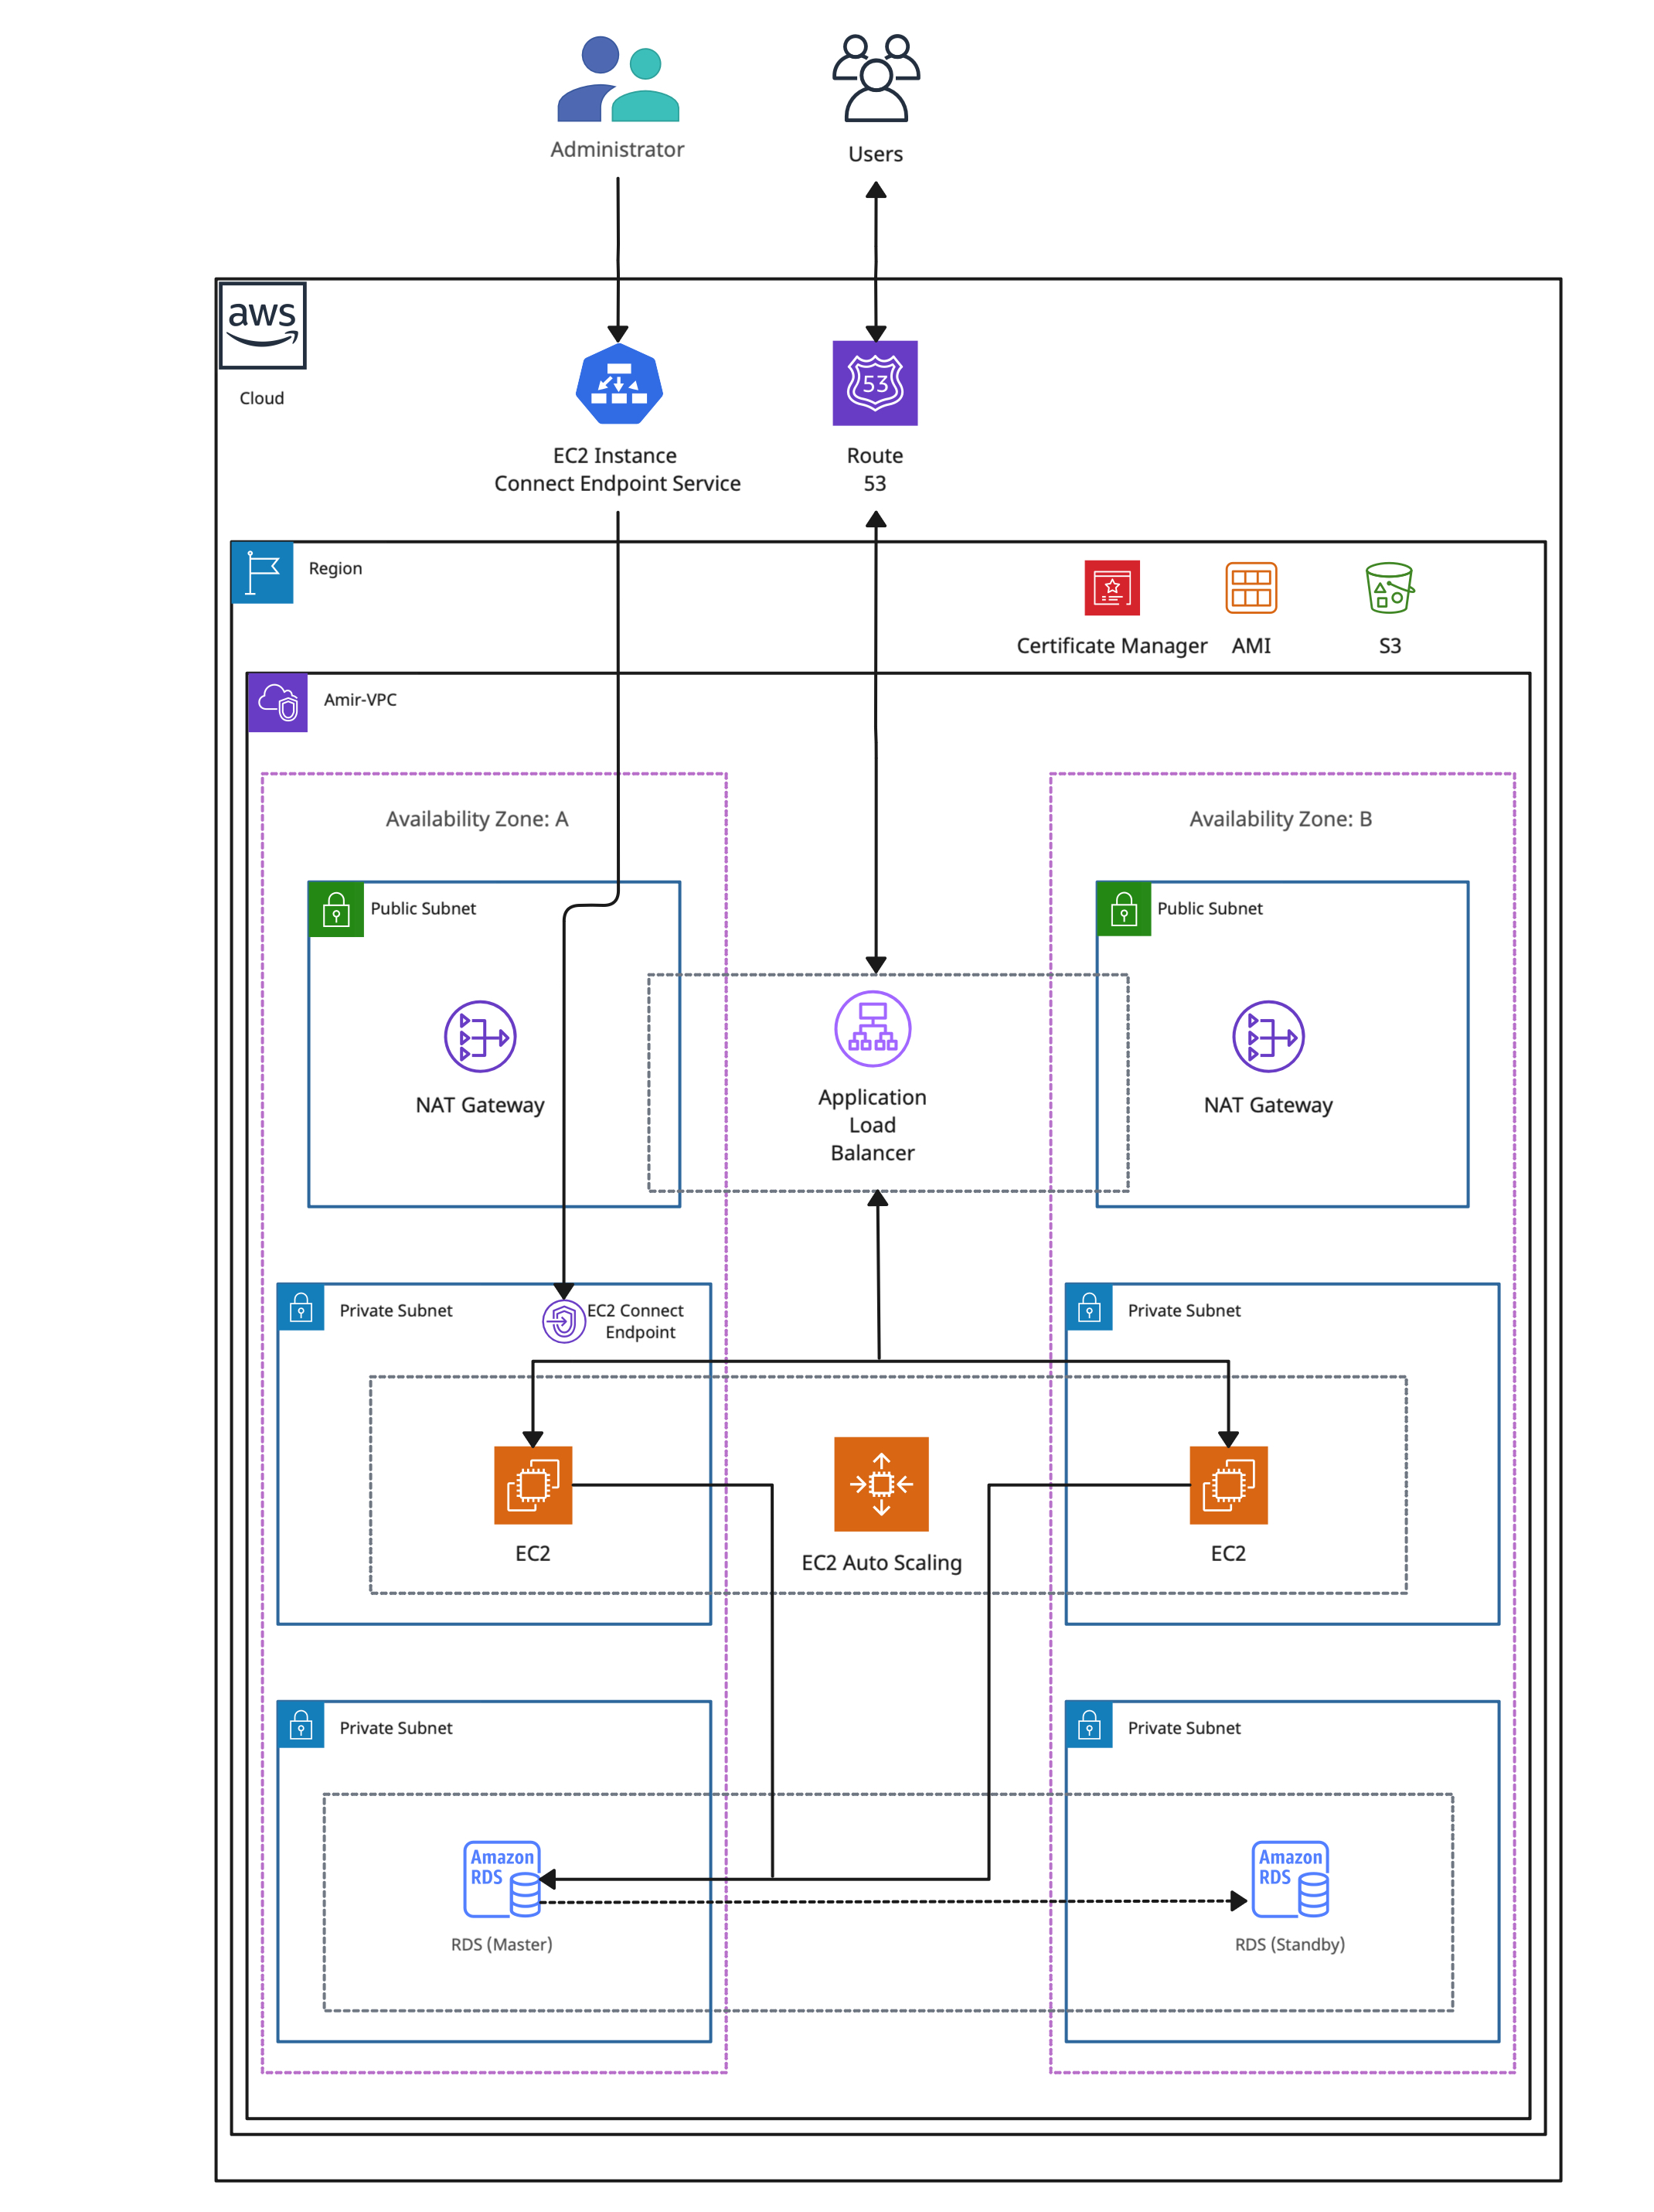This screenshot has height=2212, width=1654.
Task: Click the 'EC2 Auto Scaling' label
Action: click(881, 1563)
